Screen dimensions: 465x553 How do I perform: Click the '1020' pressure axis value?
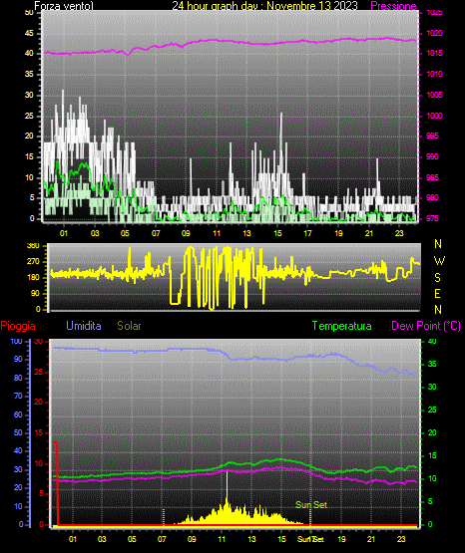click(x=434, y=33)
